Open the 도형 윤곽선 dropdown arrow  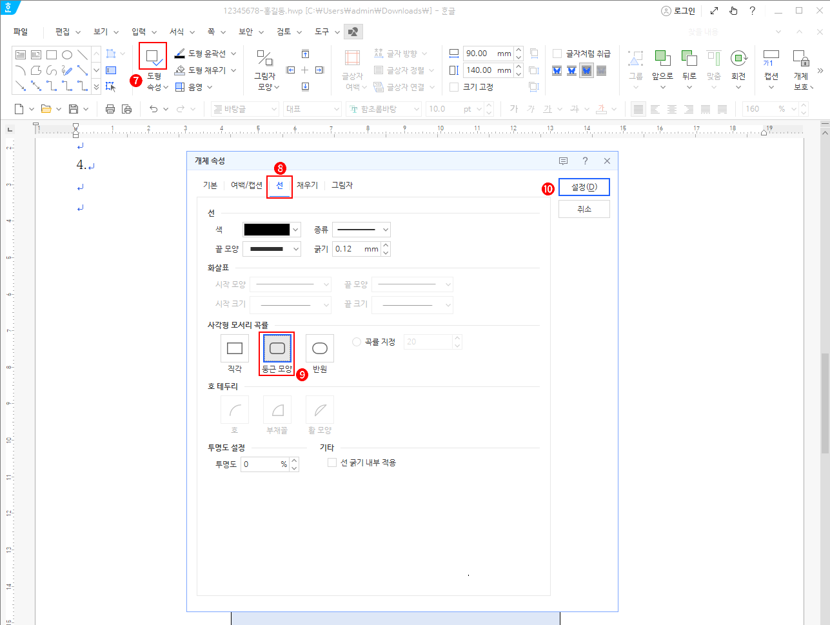tap(233, 54)
